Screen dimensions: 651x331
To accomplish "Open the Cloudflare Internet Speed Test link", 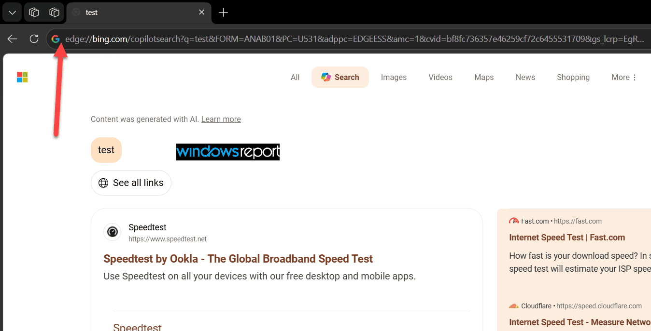I will 580,322.
